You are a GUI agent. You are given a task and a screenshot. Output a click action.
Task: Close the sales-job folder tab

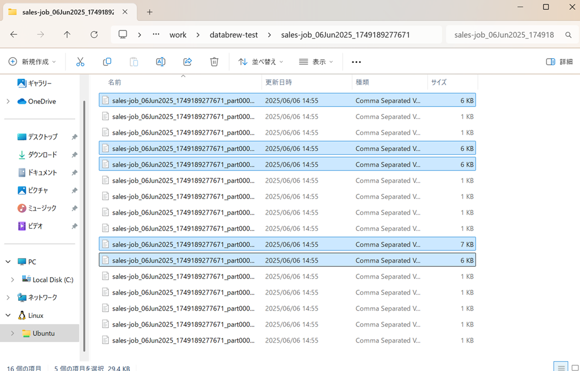(125, 12)
